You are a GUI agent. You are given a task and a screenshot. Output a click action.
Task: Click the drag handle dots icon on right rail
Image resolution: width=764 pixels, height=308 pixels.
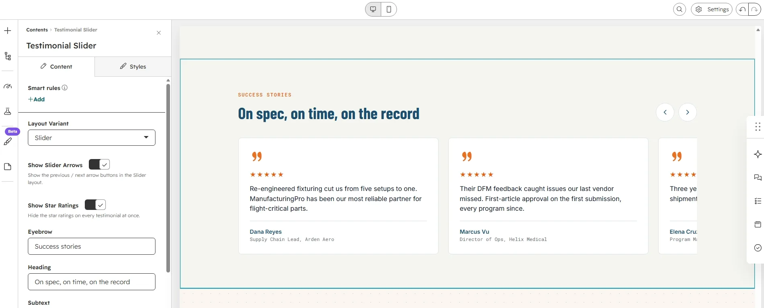pos(758,127)
